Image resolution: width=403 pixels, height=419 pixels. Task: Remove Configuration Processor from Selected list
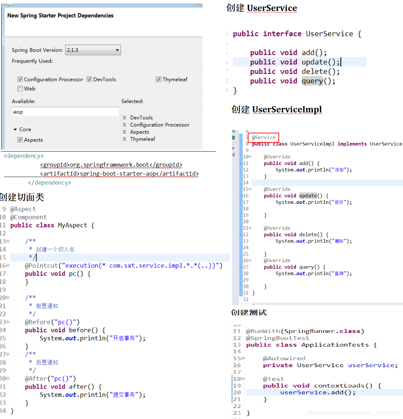click(124, 125)
